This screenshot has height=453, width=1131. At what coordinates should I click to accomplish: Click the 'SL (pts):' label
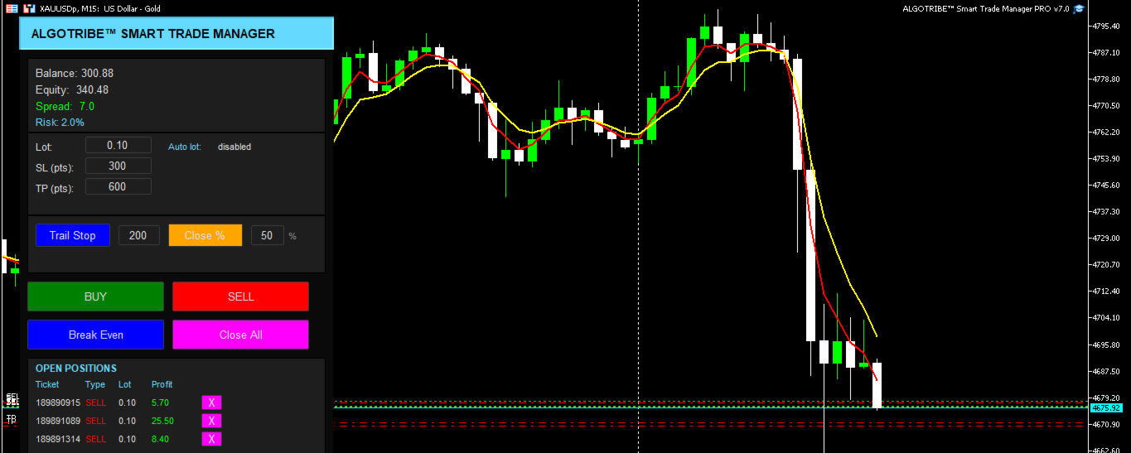point(54,167)
